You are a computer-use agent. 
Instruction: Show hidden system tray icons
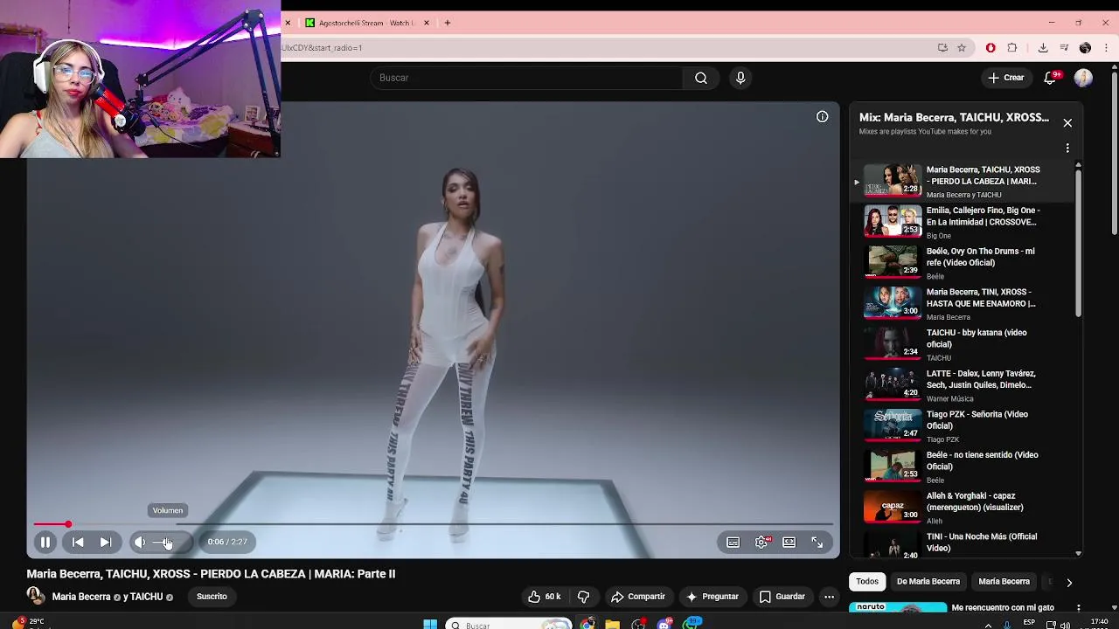[x=989, y=625]
